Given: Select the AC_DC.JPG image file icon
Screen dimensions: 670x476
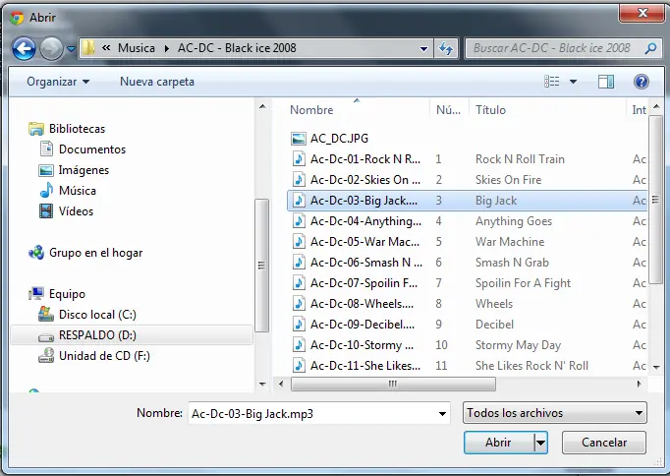Looking at the screenshot, I should coord(299,138).
